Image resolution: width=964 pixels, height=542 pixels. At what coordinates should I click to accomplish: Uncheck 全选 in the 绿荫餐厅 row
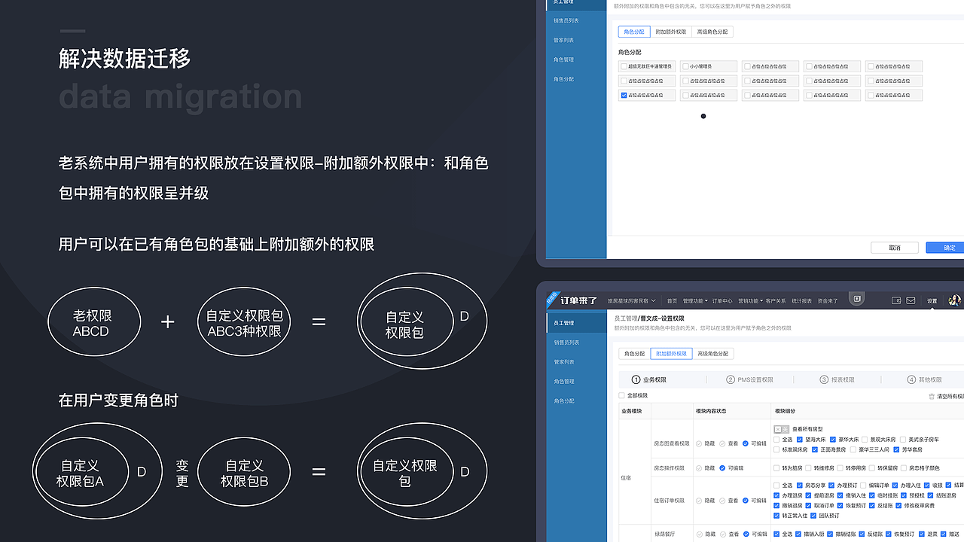point(777,534)
